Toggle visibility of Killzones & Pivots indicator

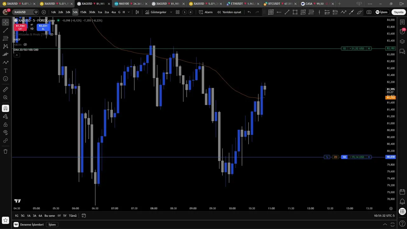[x=52, y=34]
